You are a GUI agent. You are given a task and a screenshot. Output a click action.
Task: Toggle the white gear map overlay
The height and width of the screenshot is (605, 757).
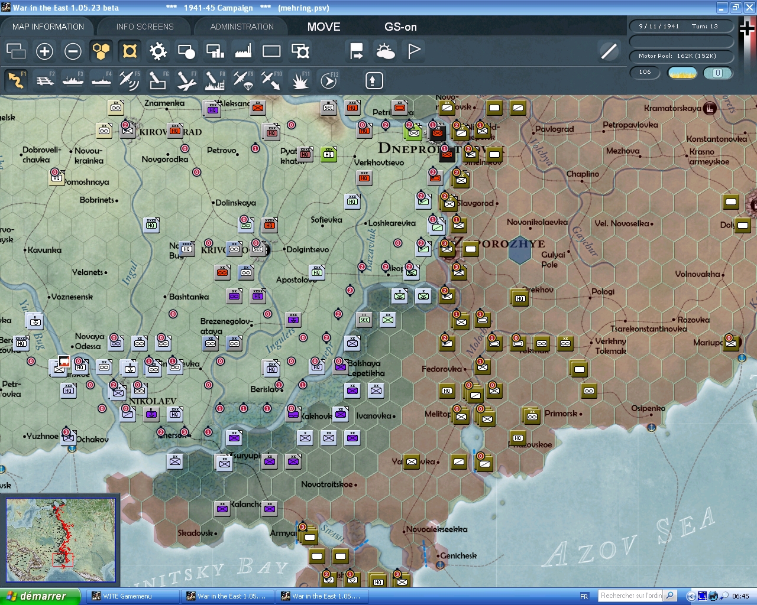(158, 51)
